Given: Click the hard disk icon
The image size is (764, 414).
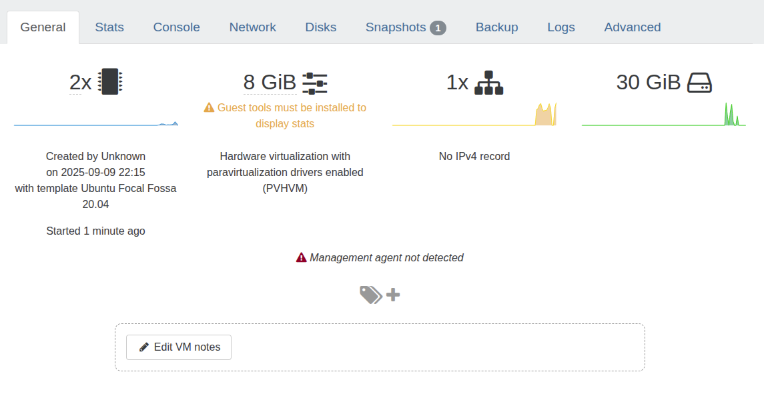Looking at the screenshot, I should [699, 83].
